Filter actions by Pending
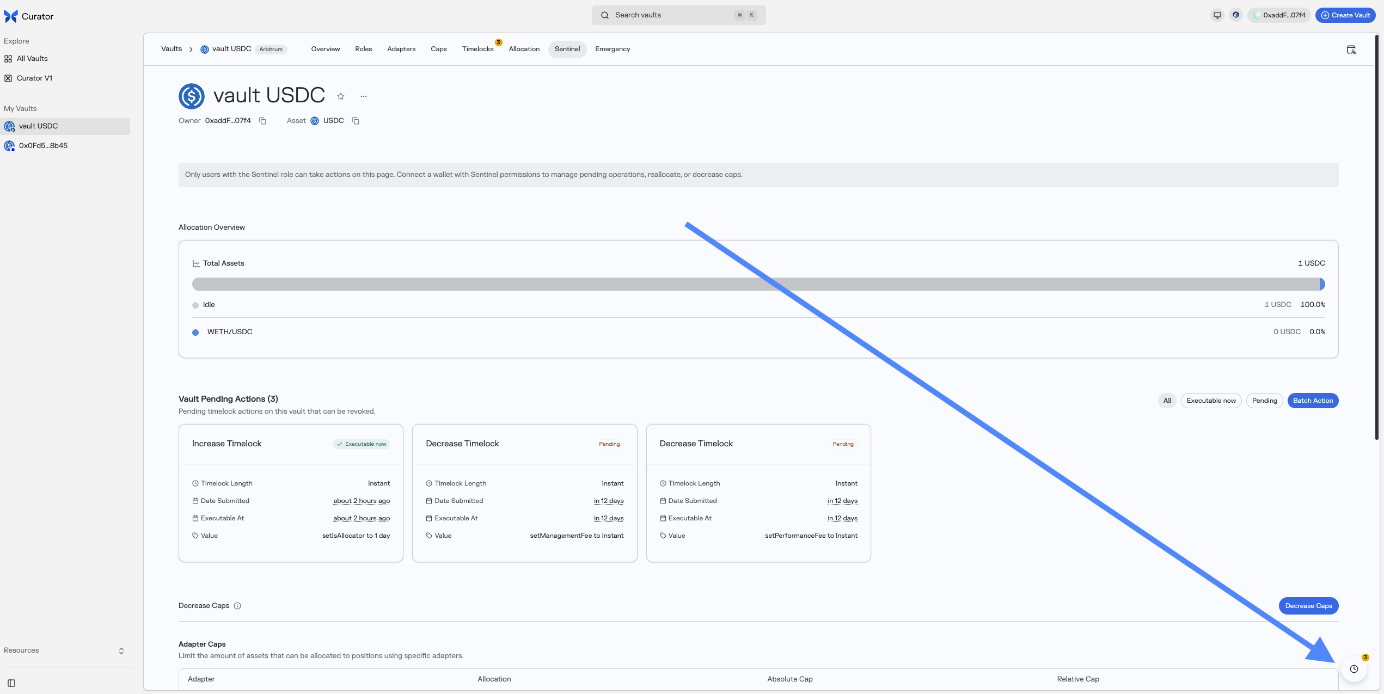Screen dimensions: 1384x694 (1265, 401)
